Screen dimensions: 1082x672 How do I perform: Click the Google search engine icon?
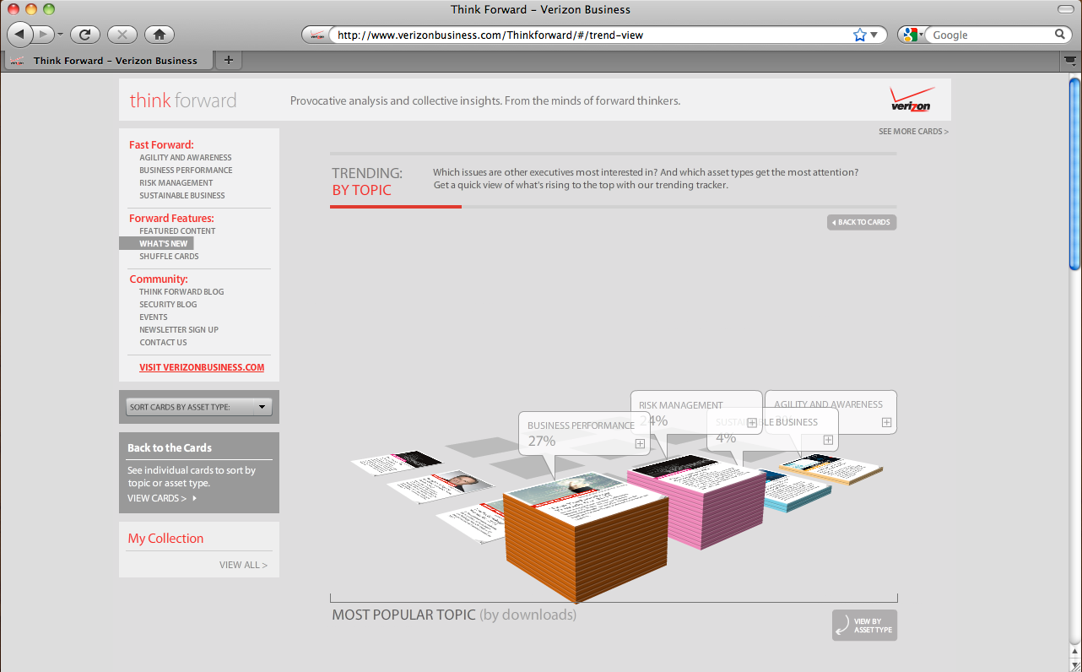tap(909, 35)
